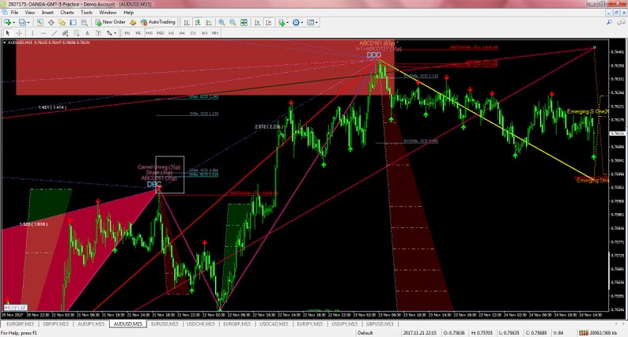Toggle chart auto scroll icon
Image resolution: width=628 pixels, height=337 pixels.
pos(257,22)
